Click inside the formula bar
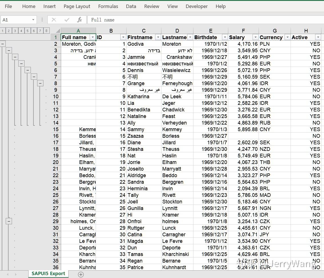The width and height of the screenshot is (324, 278). point(171,20)
